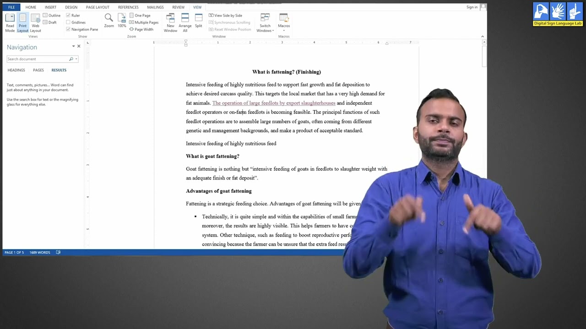This screenshot has width=586, height=329.
Task: Close the Navigation pane
Action: [x=79, y=46]
